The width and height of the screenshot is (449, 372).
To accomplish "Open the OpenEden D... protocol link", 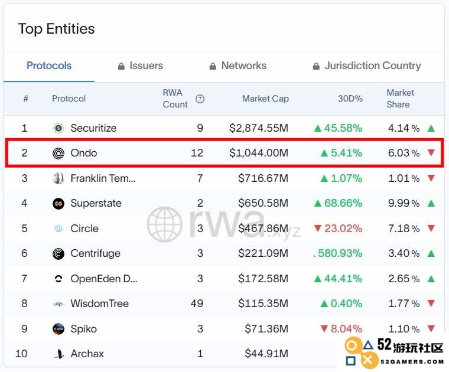I will pyautogui.click(x=104, y=279).
